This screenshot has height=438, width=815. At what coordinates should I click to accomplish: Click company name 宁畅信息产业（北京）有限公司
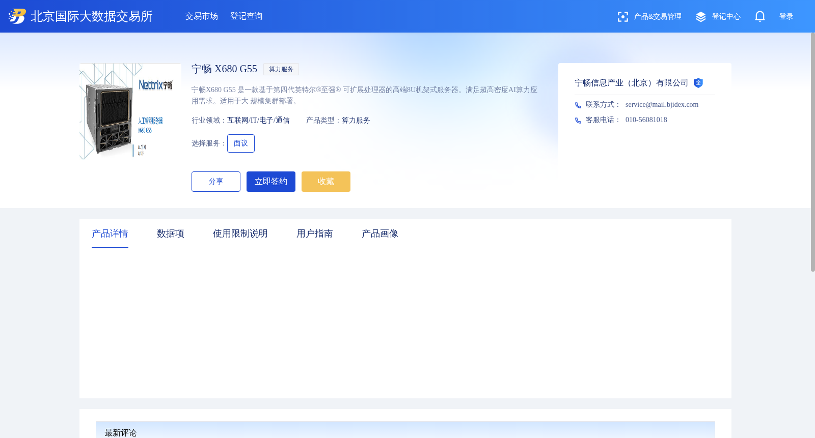[x=632, y=83]
